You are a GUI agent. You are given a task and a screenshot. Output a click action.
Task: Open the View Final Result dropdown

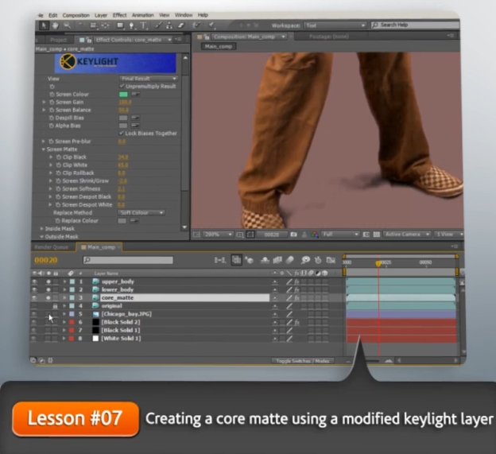(x=149, y=79)
